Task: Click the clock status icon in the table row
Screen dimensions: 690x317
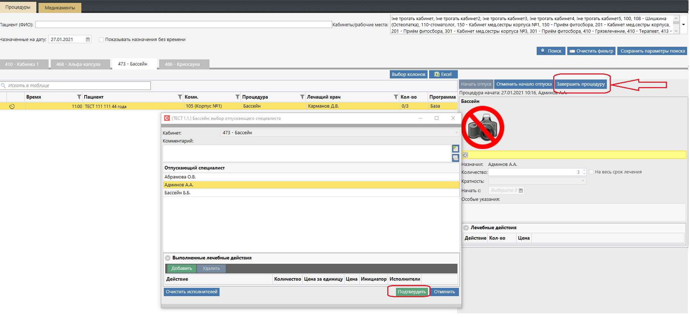Action: click(12, 107)
